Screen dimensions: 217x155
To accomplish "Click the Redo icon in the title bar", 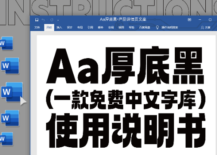I will coord(52,20).
